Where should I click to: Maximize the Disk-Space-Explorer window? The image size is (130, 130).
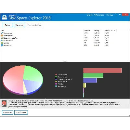120,15
